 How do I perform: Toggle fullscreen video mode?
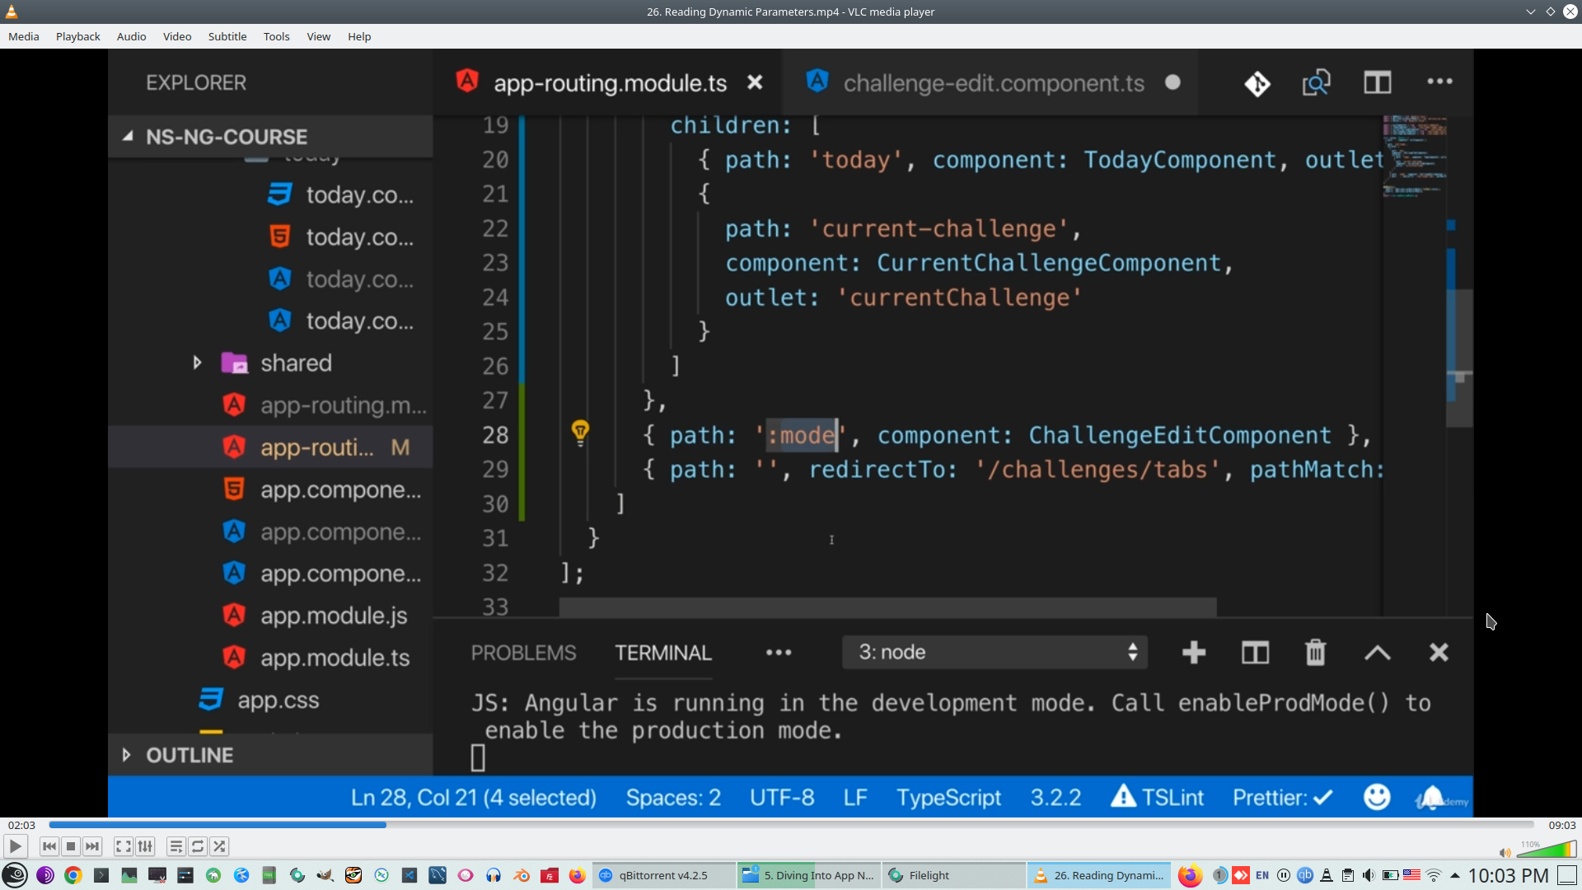123,846
